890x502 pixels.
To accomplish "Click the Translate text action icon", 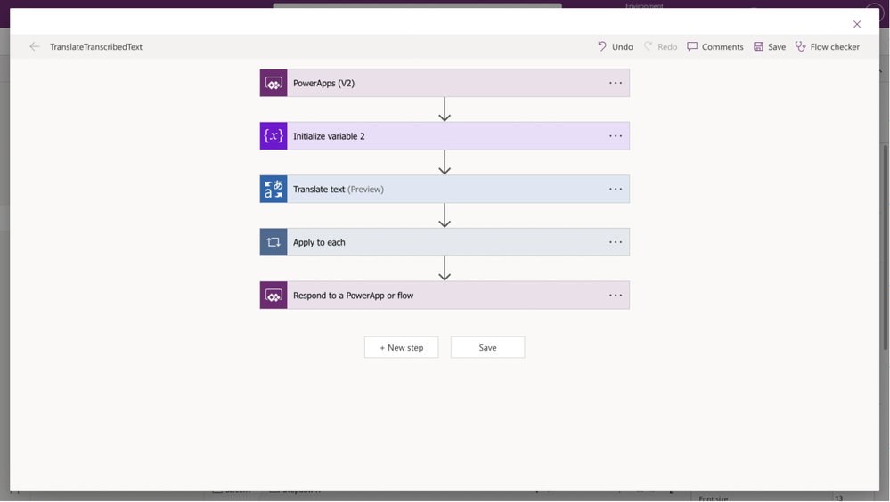I will (274, 189).
